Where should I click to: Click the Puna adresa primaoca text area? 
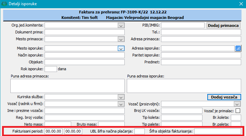coord(67,86)
